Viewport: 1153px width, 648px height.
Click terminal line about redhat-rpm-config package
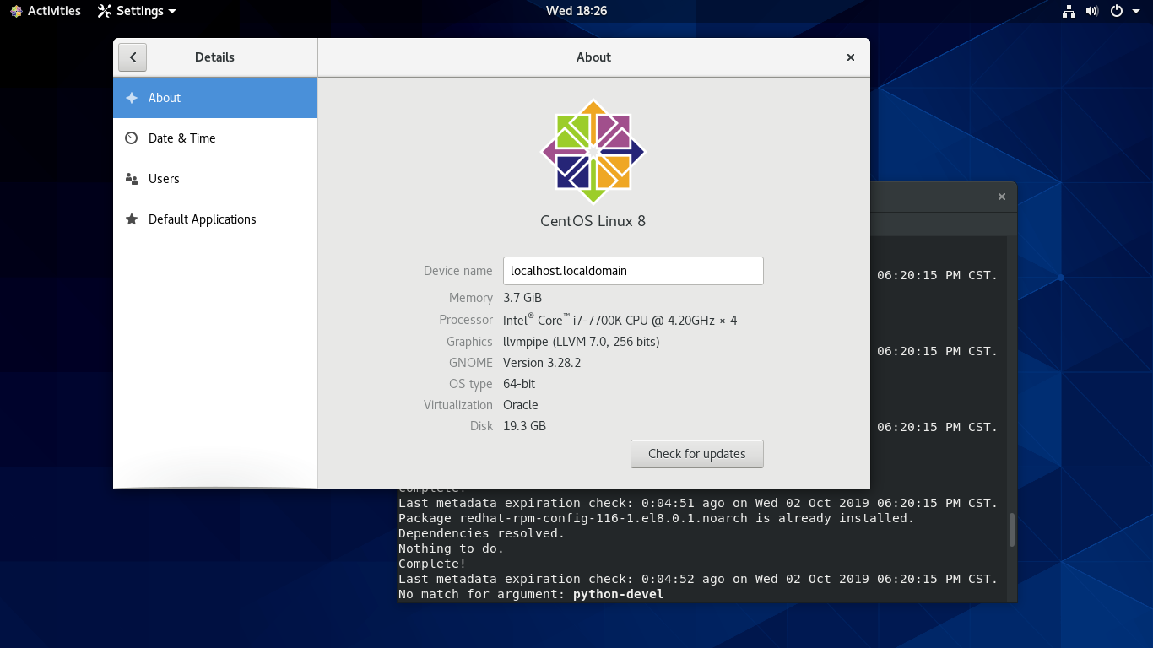click(657, 519)
